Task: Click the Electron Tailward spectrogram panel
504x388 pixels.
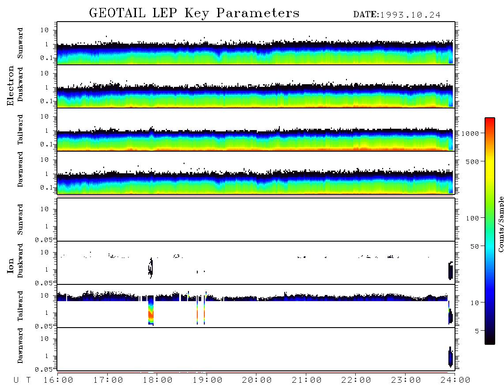Action: point(256,130)
